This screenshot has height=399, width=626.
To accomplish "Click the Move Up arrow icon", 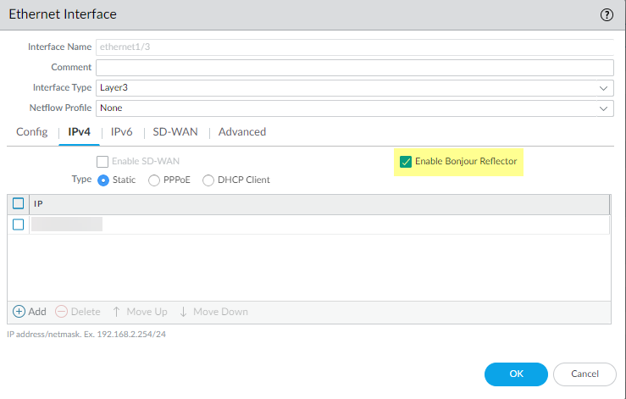I will pos(117,312).
